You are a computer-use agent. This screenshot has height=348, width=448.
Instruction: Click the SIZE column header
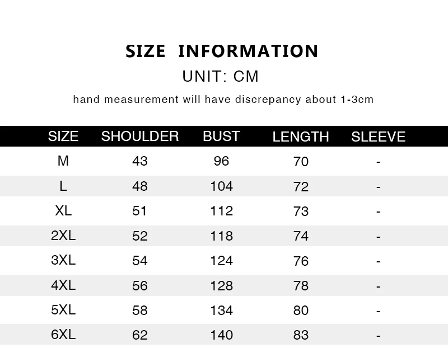coord(63,137)
